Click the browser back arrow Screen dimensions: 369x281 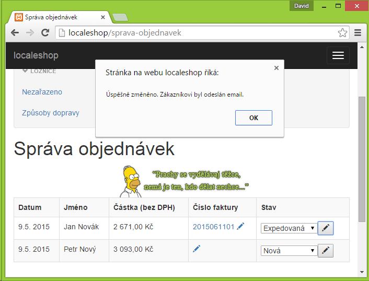point(15,33)
